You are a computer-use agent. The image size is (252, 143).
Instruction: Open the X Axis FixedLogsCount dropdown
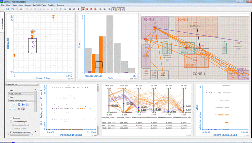(x=21, y=94)
